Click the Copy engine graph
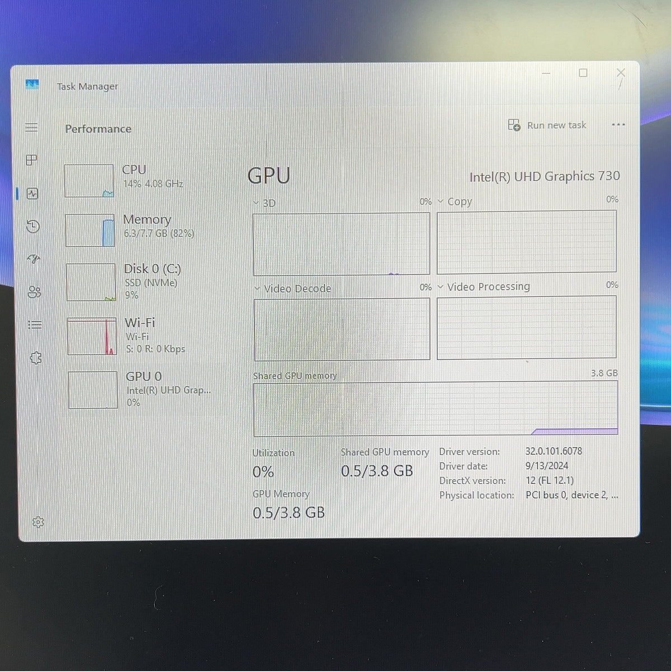The height and width of the screenshot is (671, 671). (527, 242)
